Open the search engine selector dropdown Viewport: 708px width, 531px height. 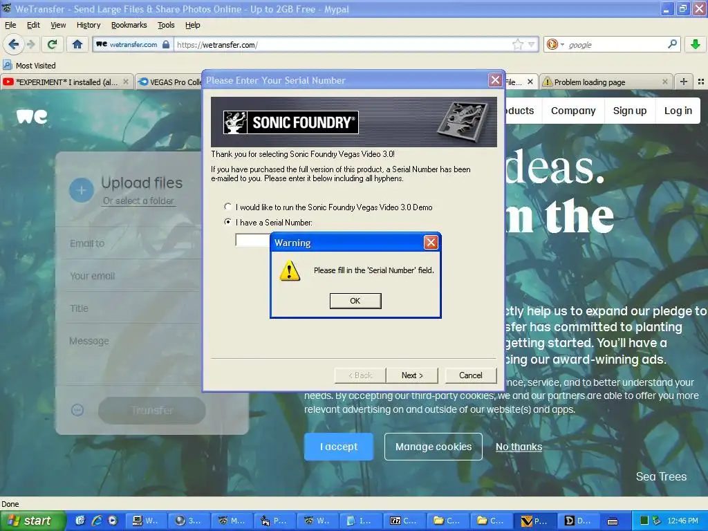pyautogui.click(x=555, y=44)
